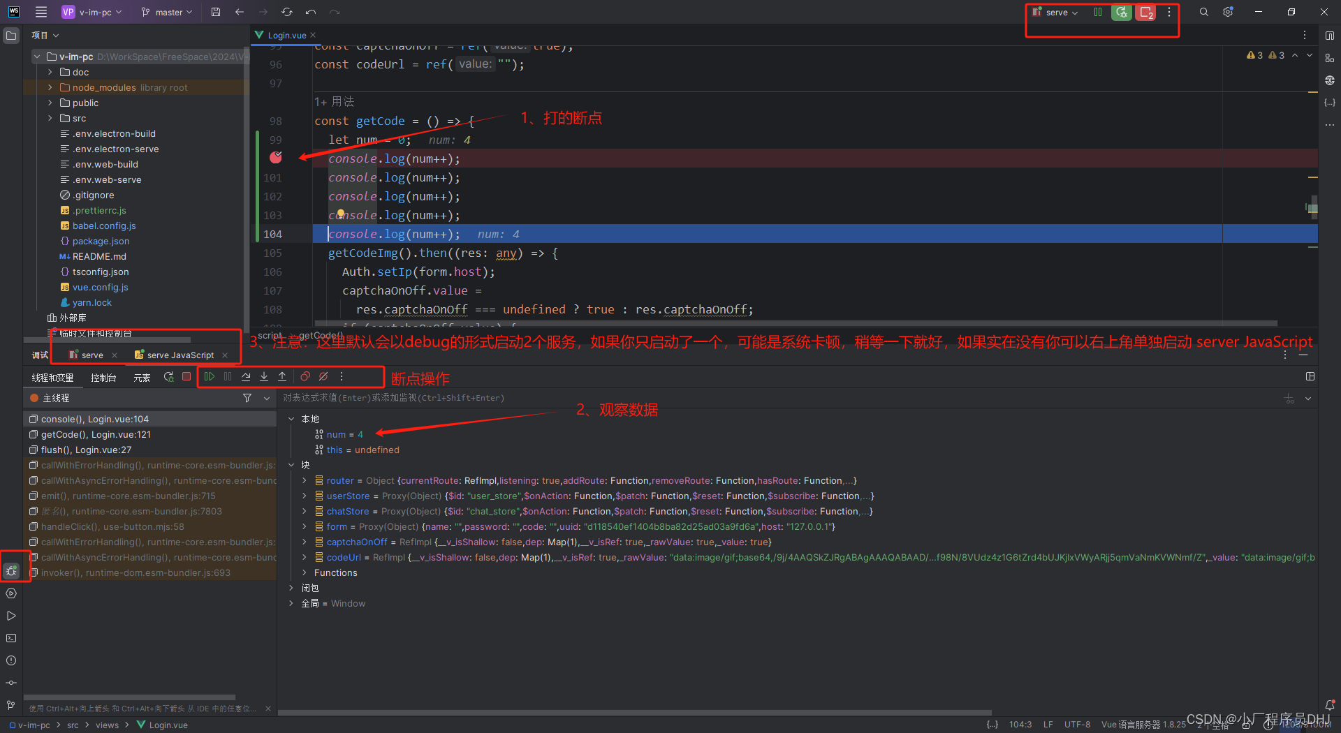Open the Run tool window play icon
Screen dimensions: 1341x733
tap(11, 616)
